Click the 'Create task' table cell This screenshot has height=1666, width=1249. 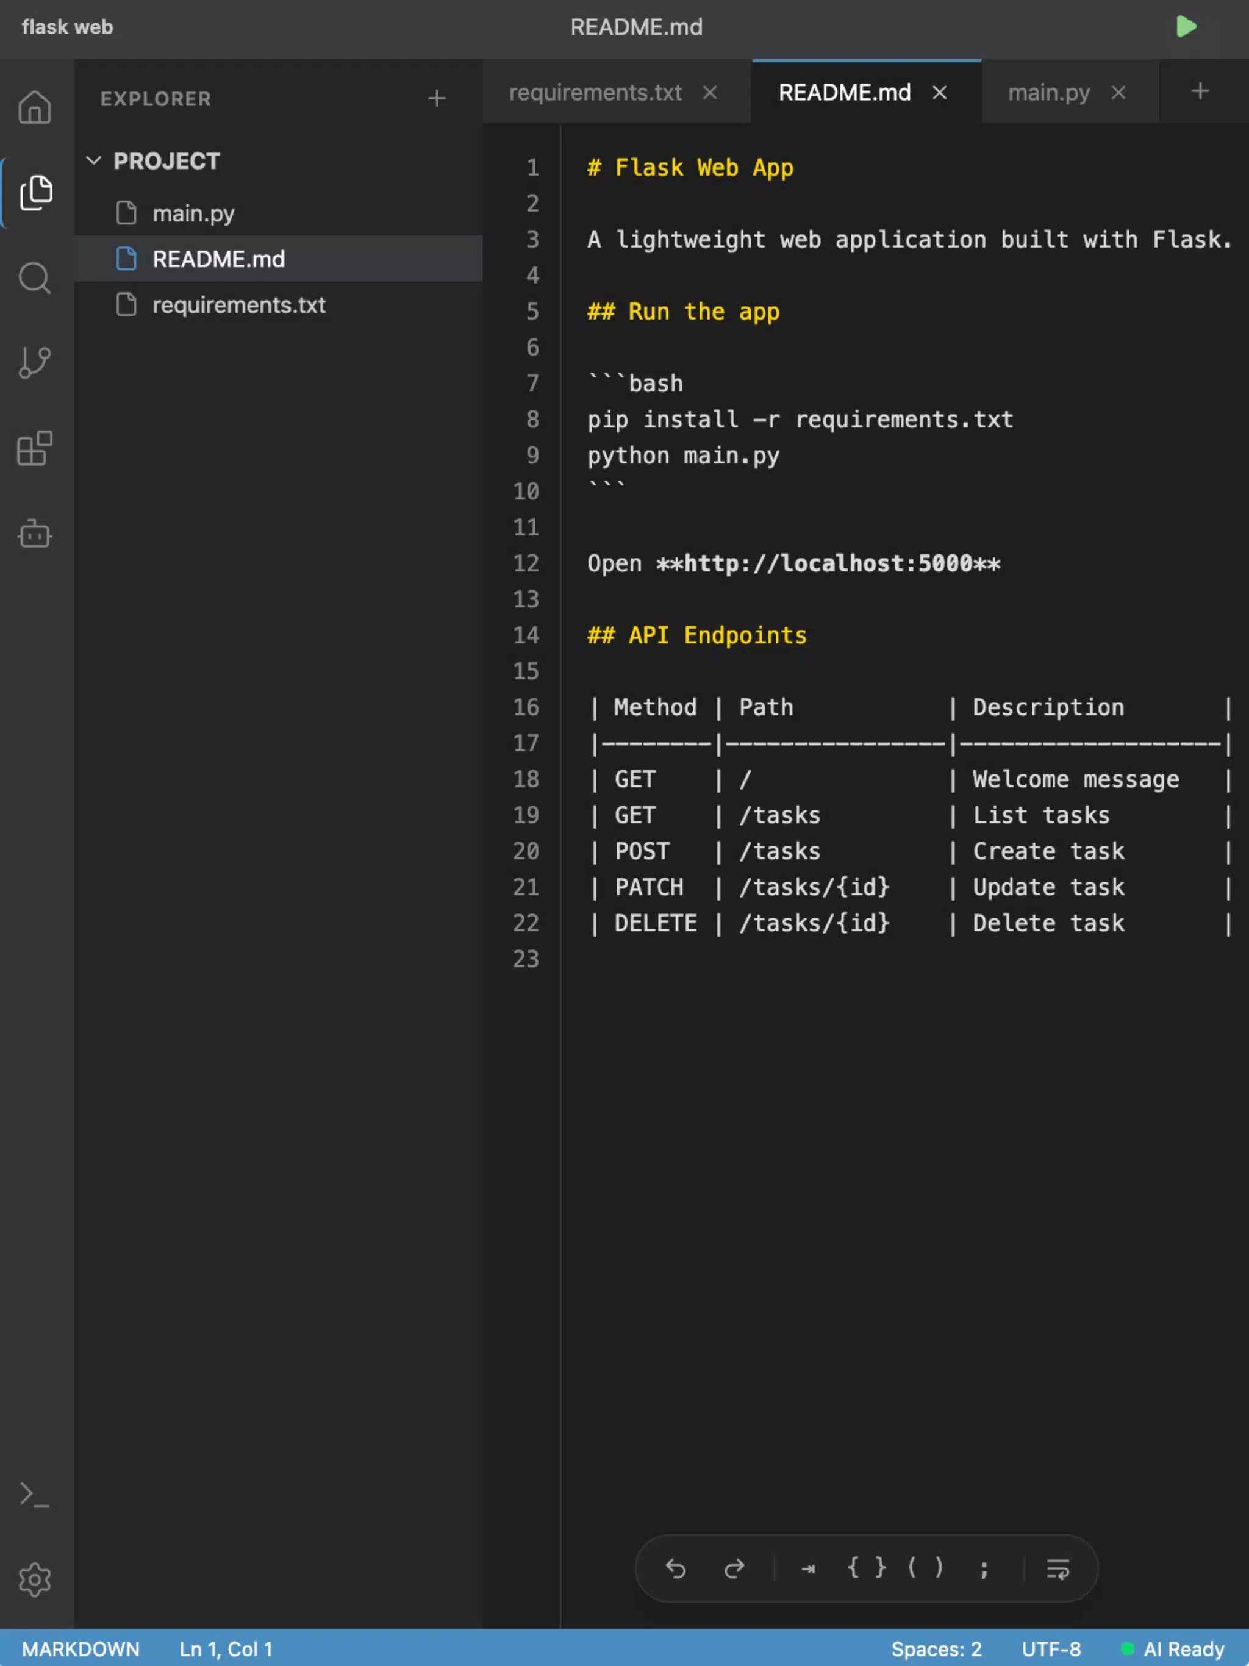coord(1048,851)
